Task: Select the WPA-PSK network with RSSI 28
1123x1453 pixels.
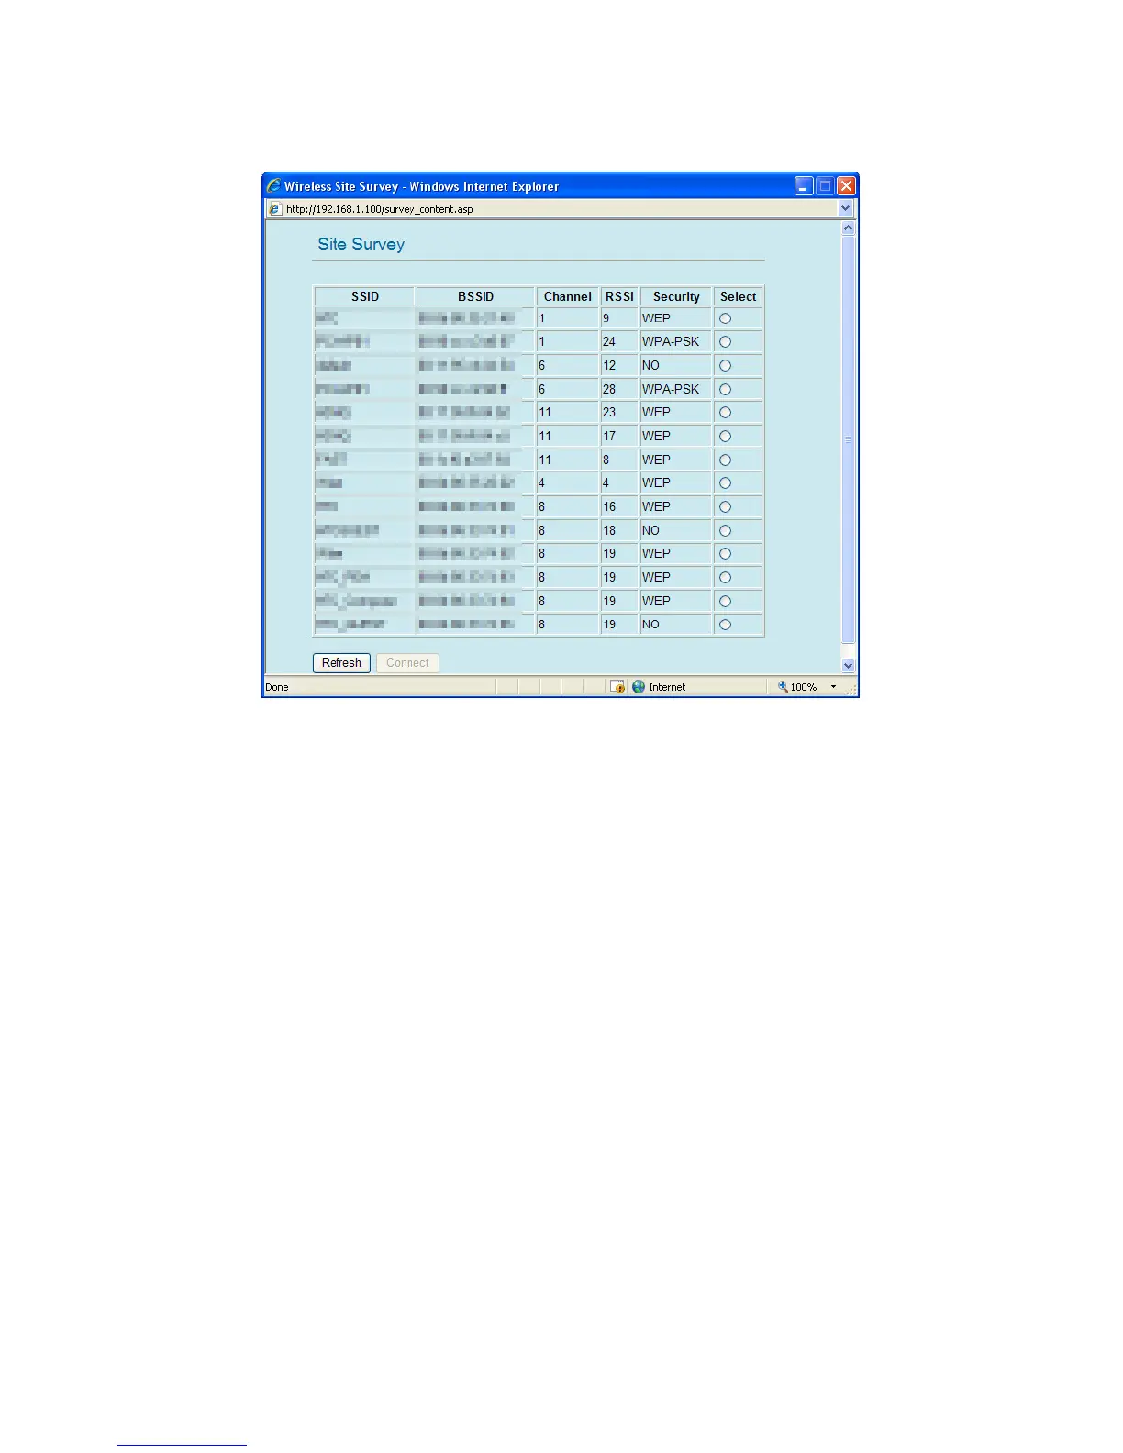Action: pyautogui.click(x=725, y=390)
